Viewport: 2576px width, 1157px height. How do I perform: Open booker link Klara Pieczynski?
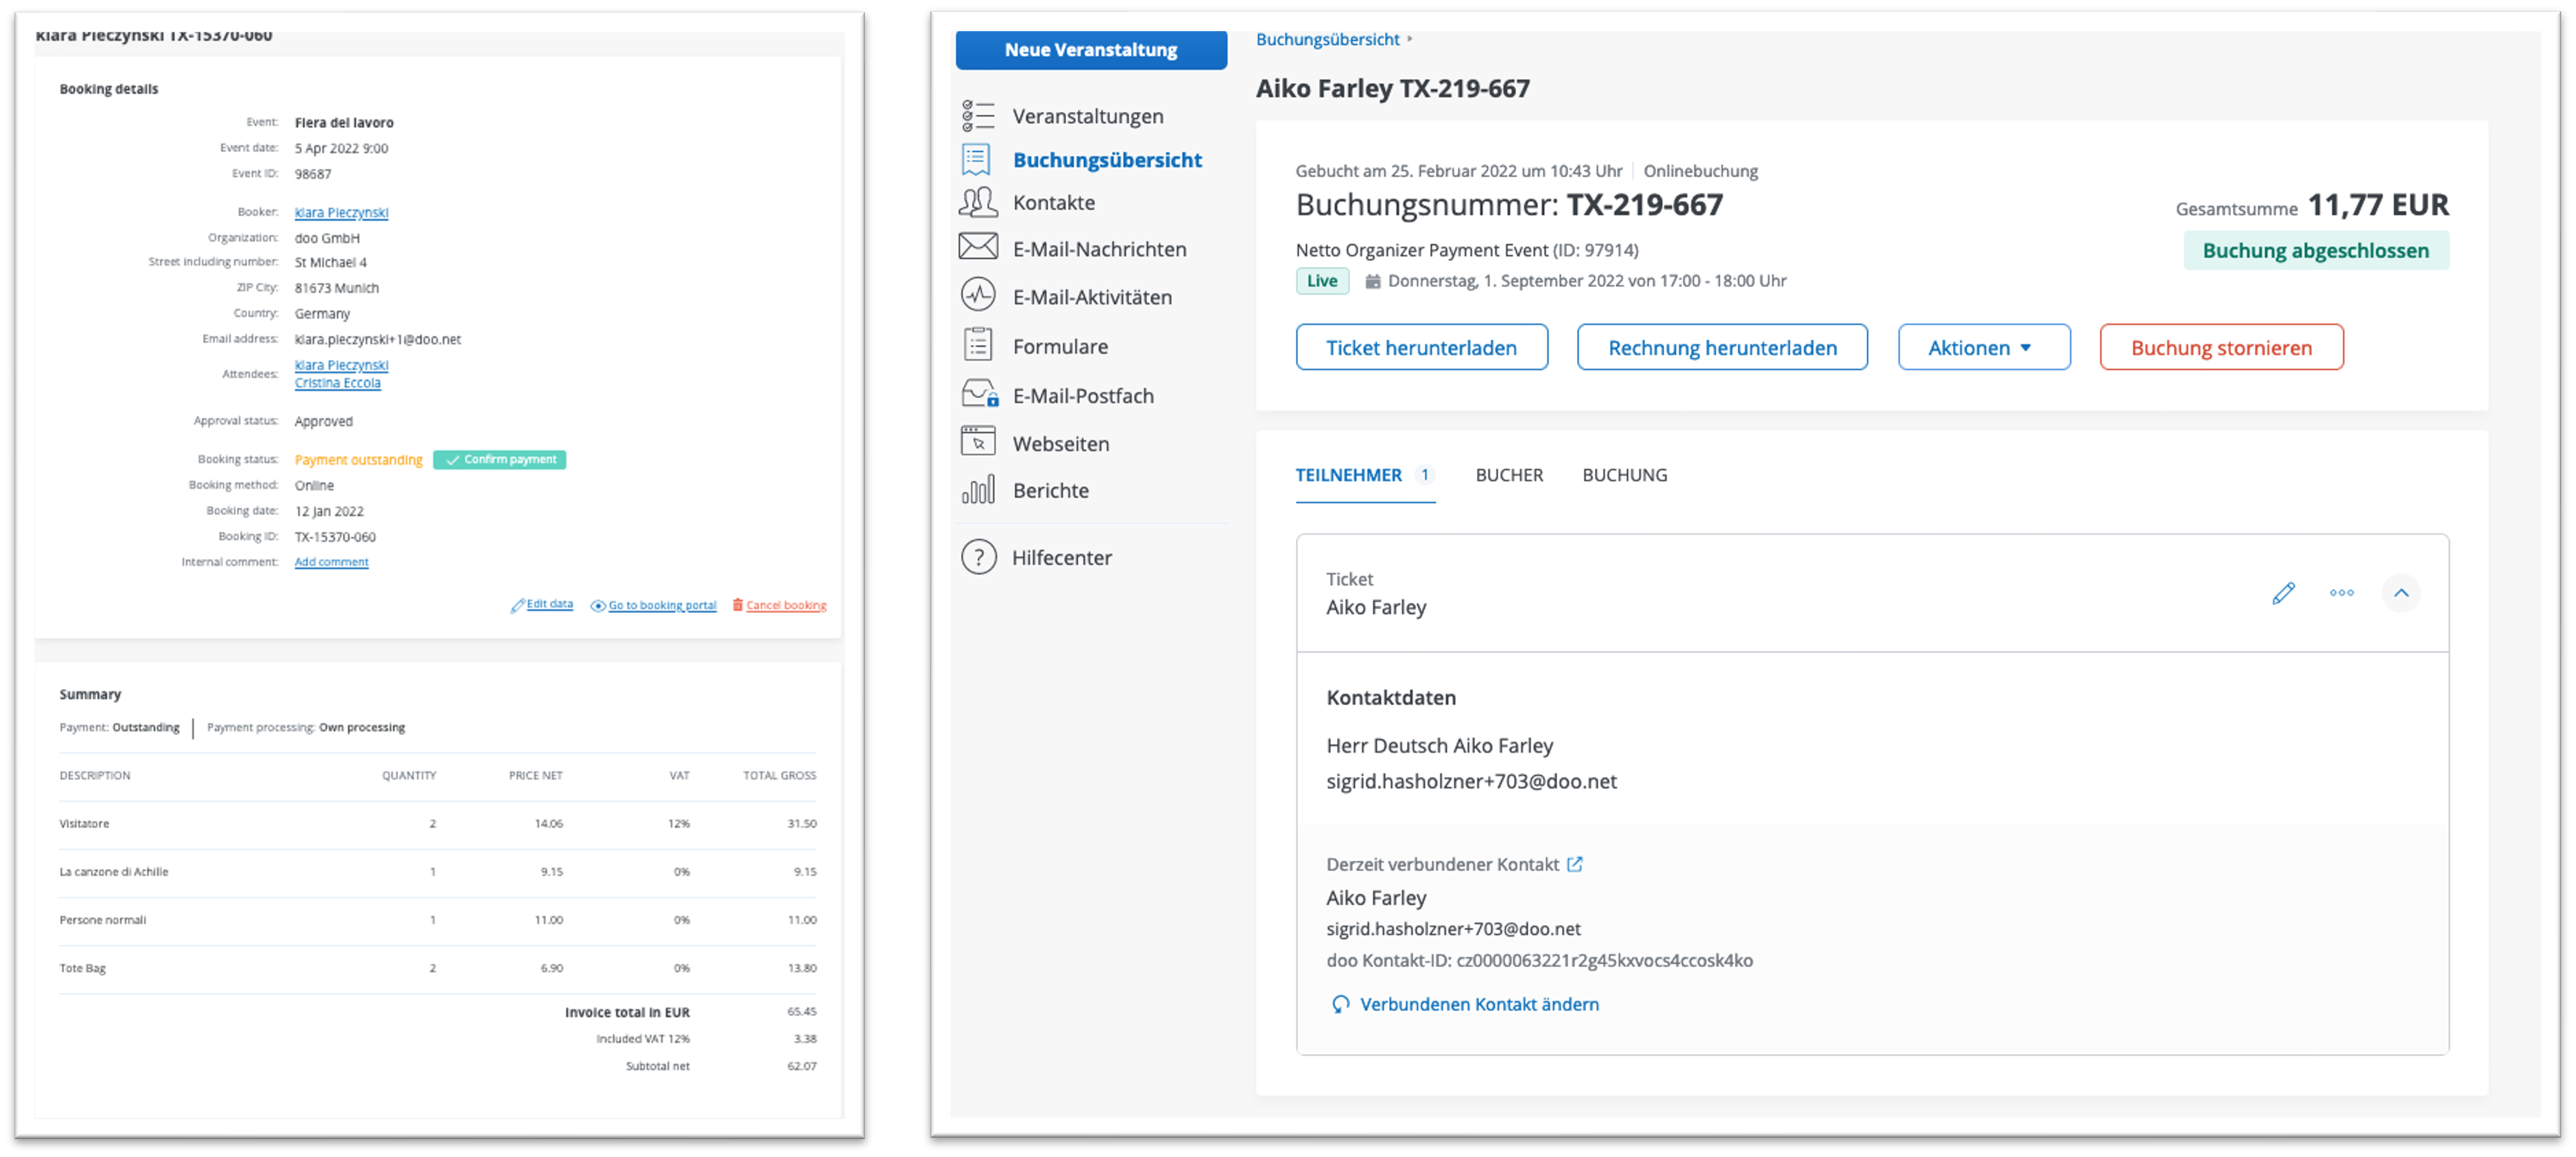(341, 212)
